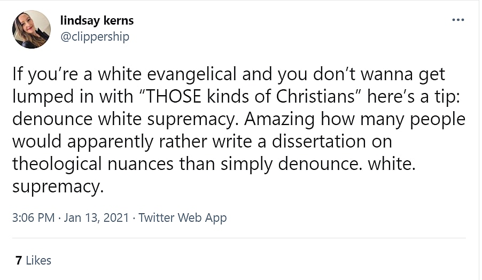Click the @clippership handle
The height and width of the screenshot is (280, 482).
[95, 36]
